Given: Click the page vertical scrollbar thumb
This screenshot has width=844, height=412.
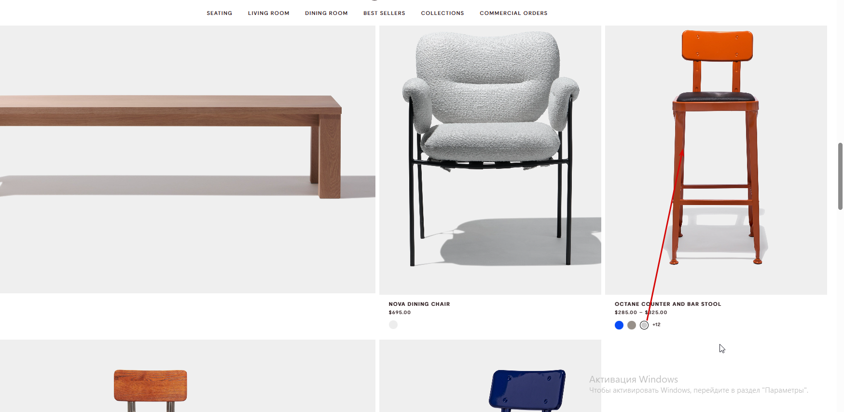Looking at the screenshot, I should 840,176.
